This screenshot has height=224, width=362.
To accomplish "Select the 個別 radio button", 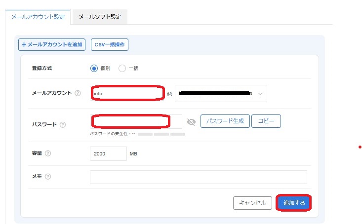I will coord(94,68).
